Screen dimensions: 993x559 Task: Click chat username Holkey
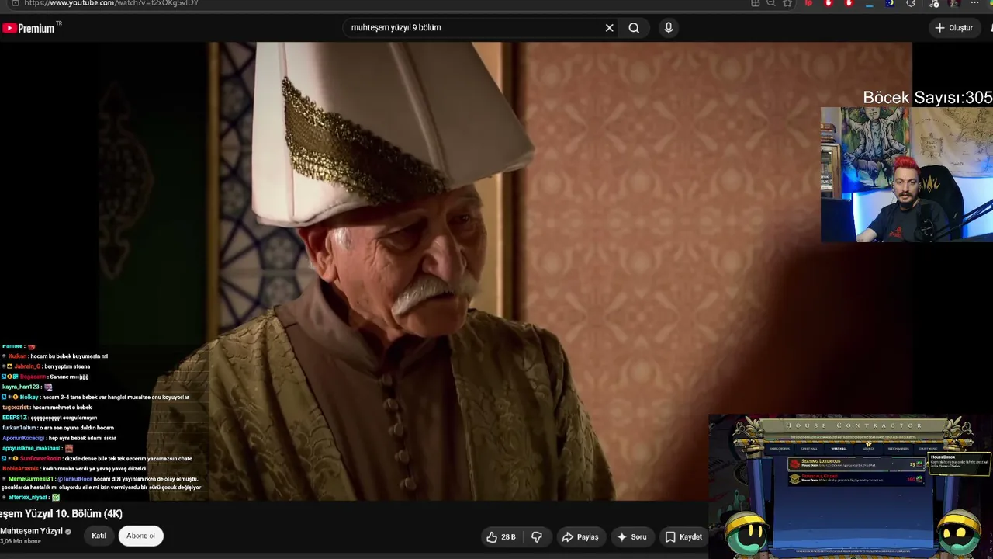[29, 397]
